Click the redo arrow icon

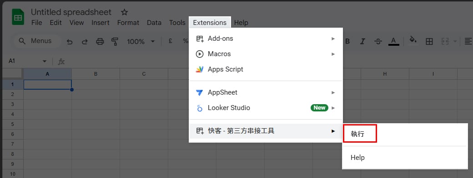point(85,41)
